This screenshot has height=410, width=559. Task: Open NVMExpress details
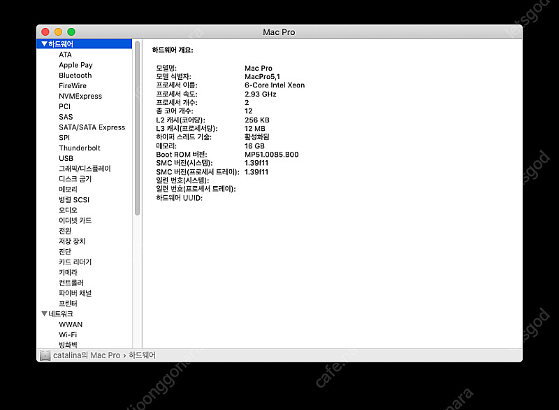tap(80, 96)
